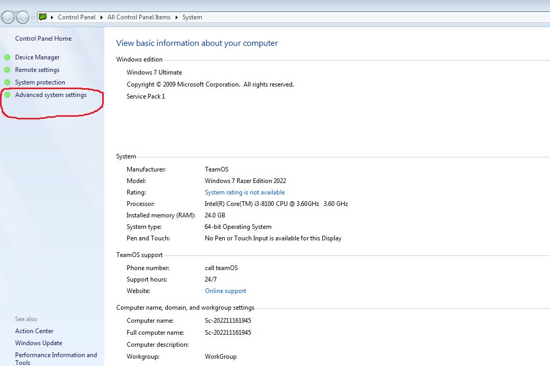Select System in the address breadcrumb
The image size is (550, 366).
coord(192,17)
